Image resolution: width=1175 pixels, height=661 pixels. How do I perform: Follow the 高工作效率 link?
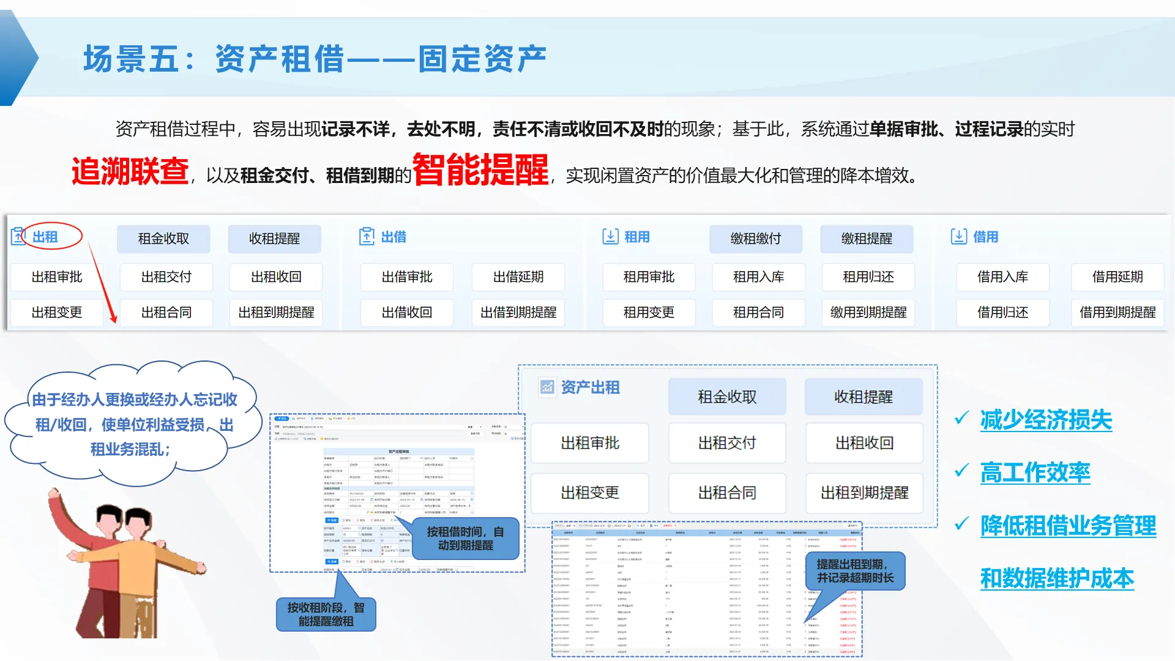click(1035, 472)
